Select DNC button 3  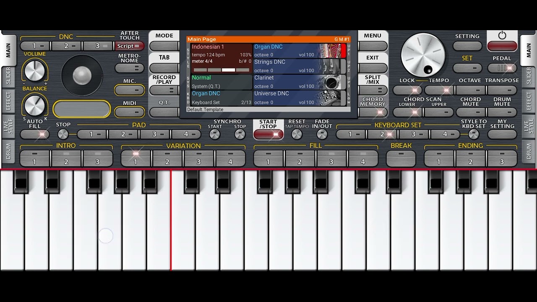pos(98,46)
